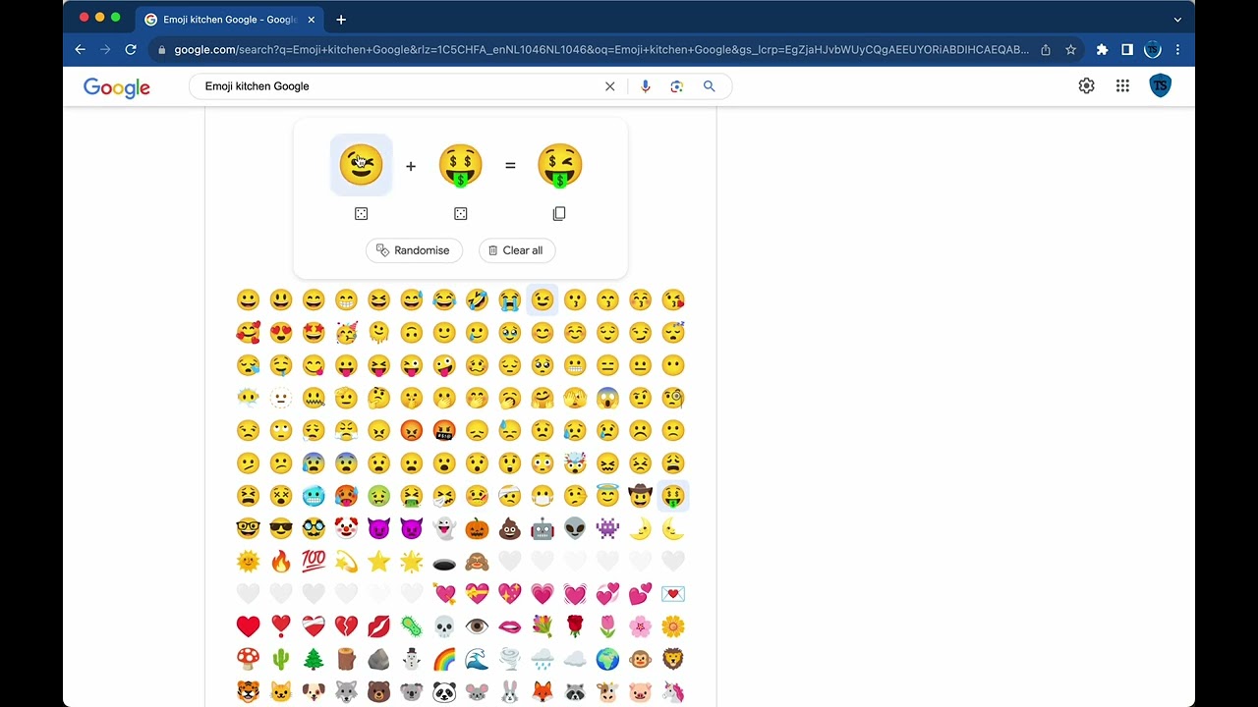Viewport: 1258px width, 707px height.
Task: Select the second emoji slot with money-mouth face
Action: coord(460,165)
